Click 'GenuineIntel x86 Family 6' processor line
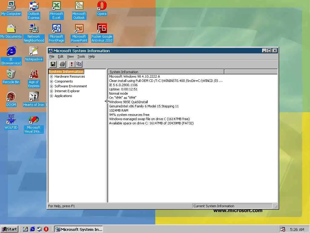 coord(144,106)
